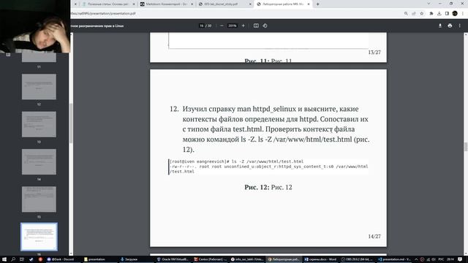Image resolution: width=468 pixels, height=263 pixels.
Task: Open the Chrome three-dot menu
Action: pyautogui.click(x=463, y=13)
